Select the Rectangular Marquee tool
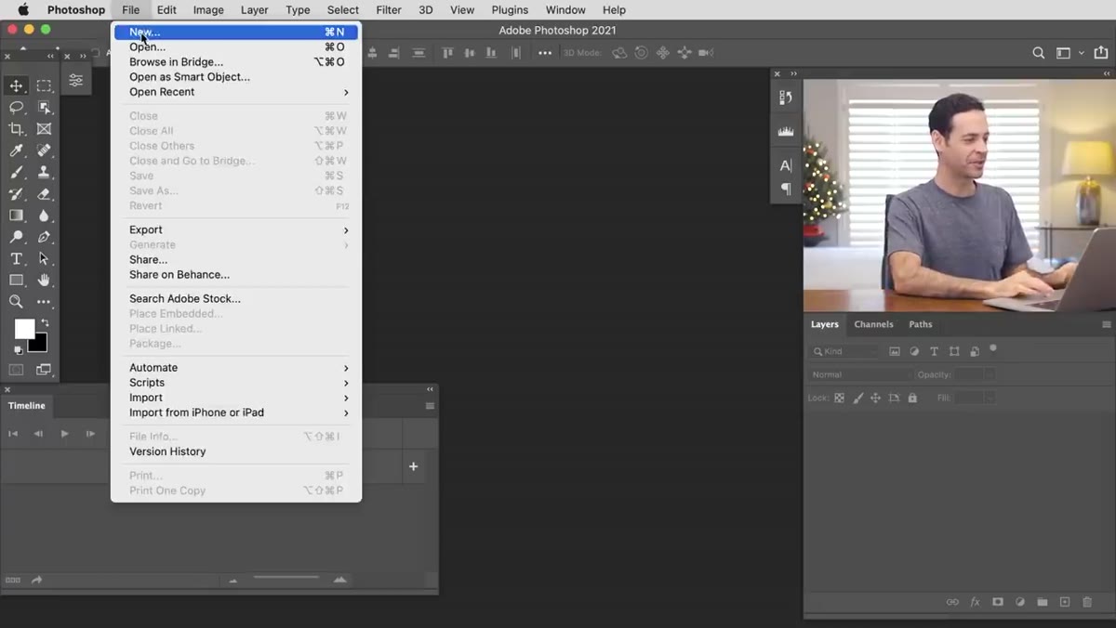The image size is (1116, 628). pyautogui.click(x=44, y=85)
